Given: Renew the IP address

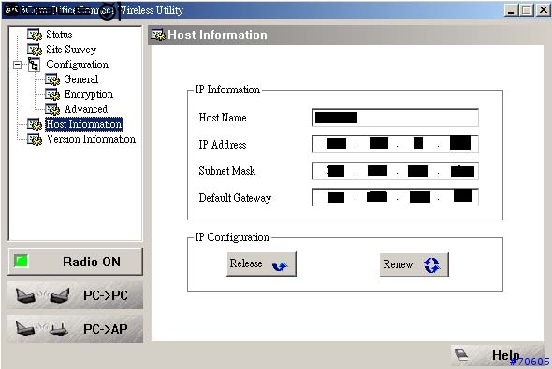Looking at the screenshot, I should pos(414,264).
